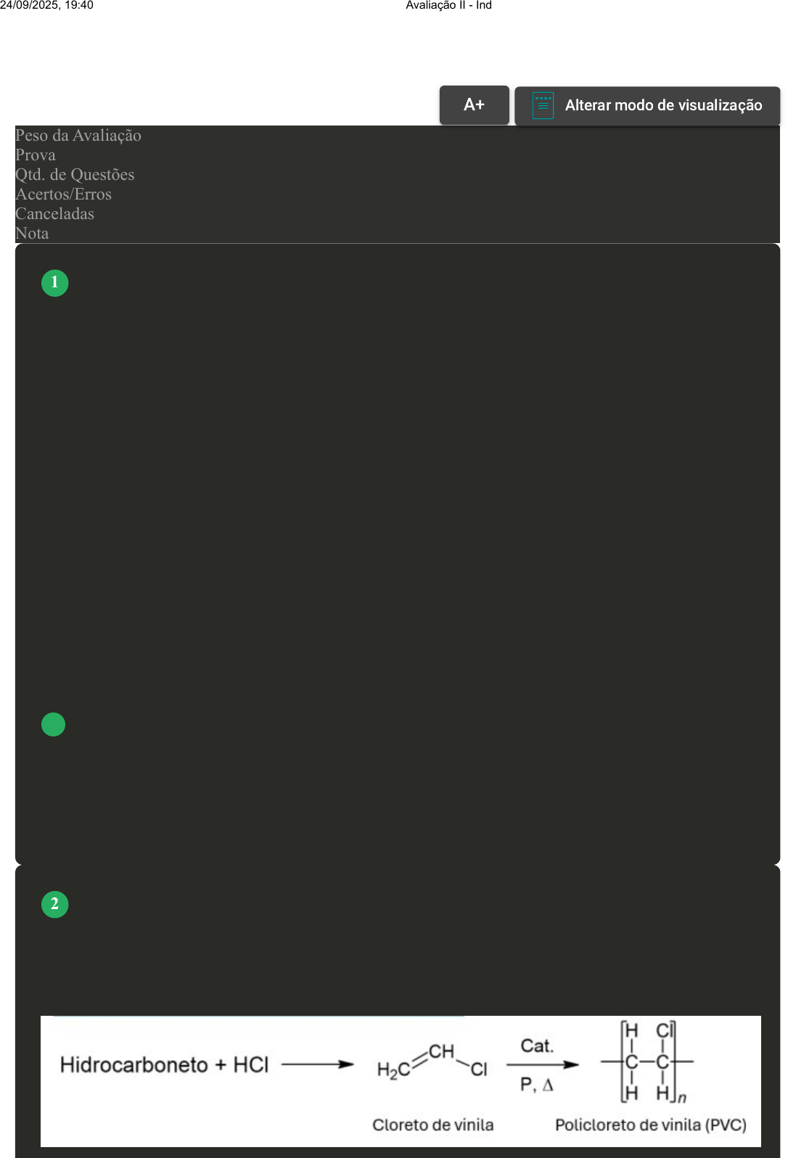Click the Policloreto de vinila (PVC) caption
Screen dimensions: 788x1158
click(x=650, y=1125)
